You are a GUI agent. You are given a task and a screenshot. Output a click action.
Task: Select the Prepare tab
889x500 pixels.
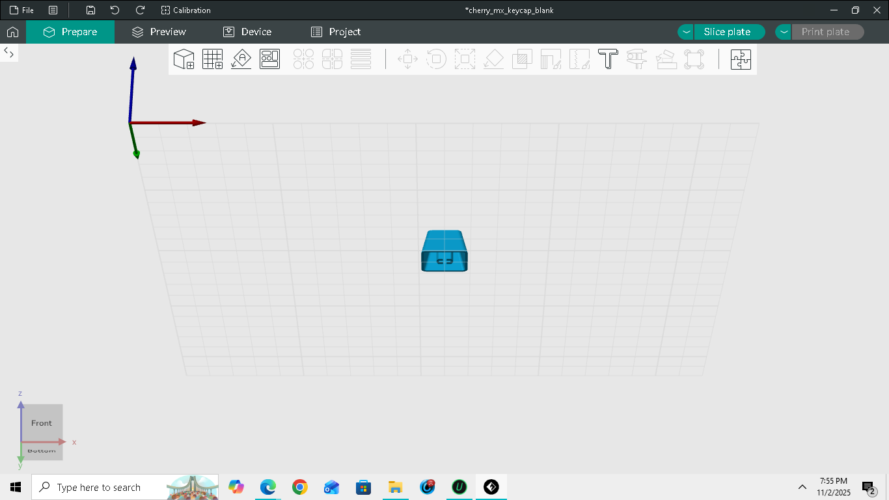(70, 32)
